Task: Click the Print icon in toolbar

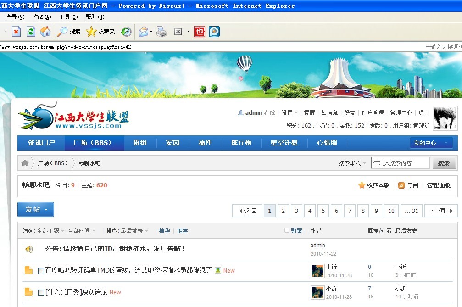Action: point(161,32)
